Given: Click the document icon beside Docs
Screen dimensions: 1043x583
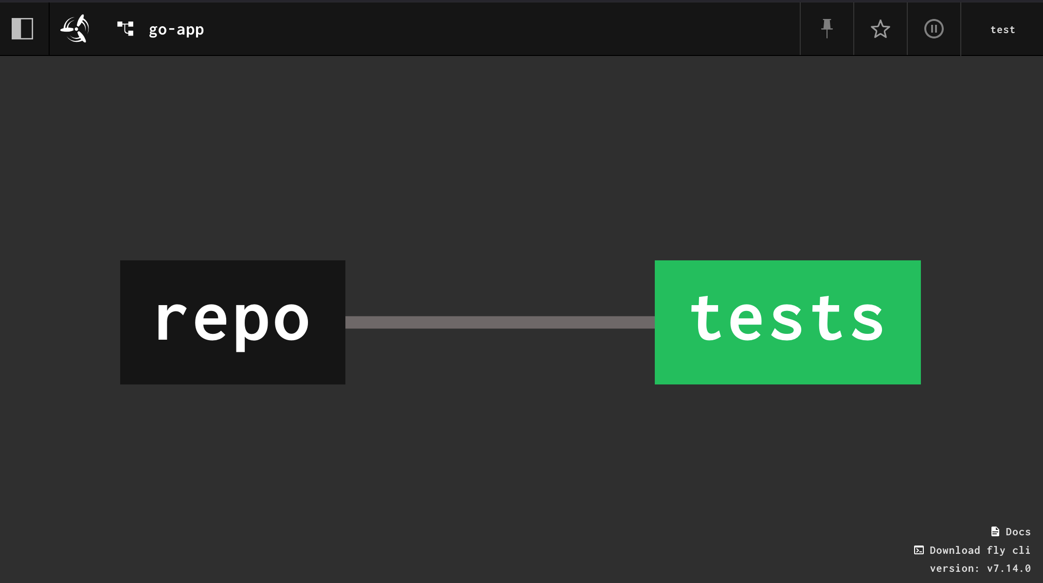Looking at the screenshot, I should [x=995, y=531].
